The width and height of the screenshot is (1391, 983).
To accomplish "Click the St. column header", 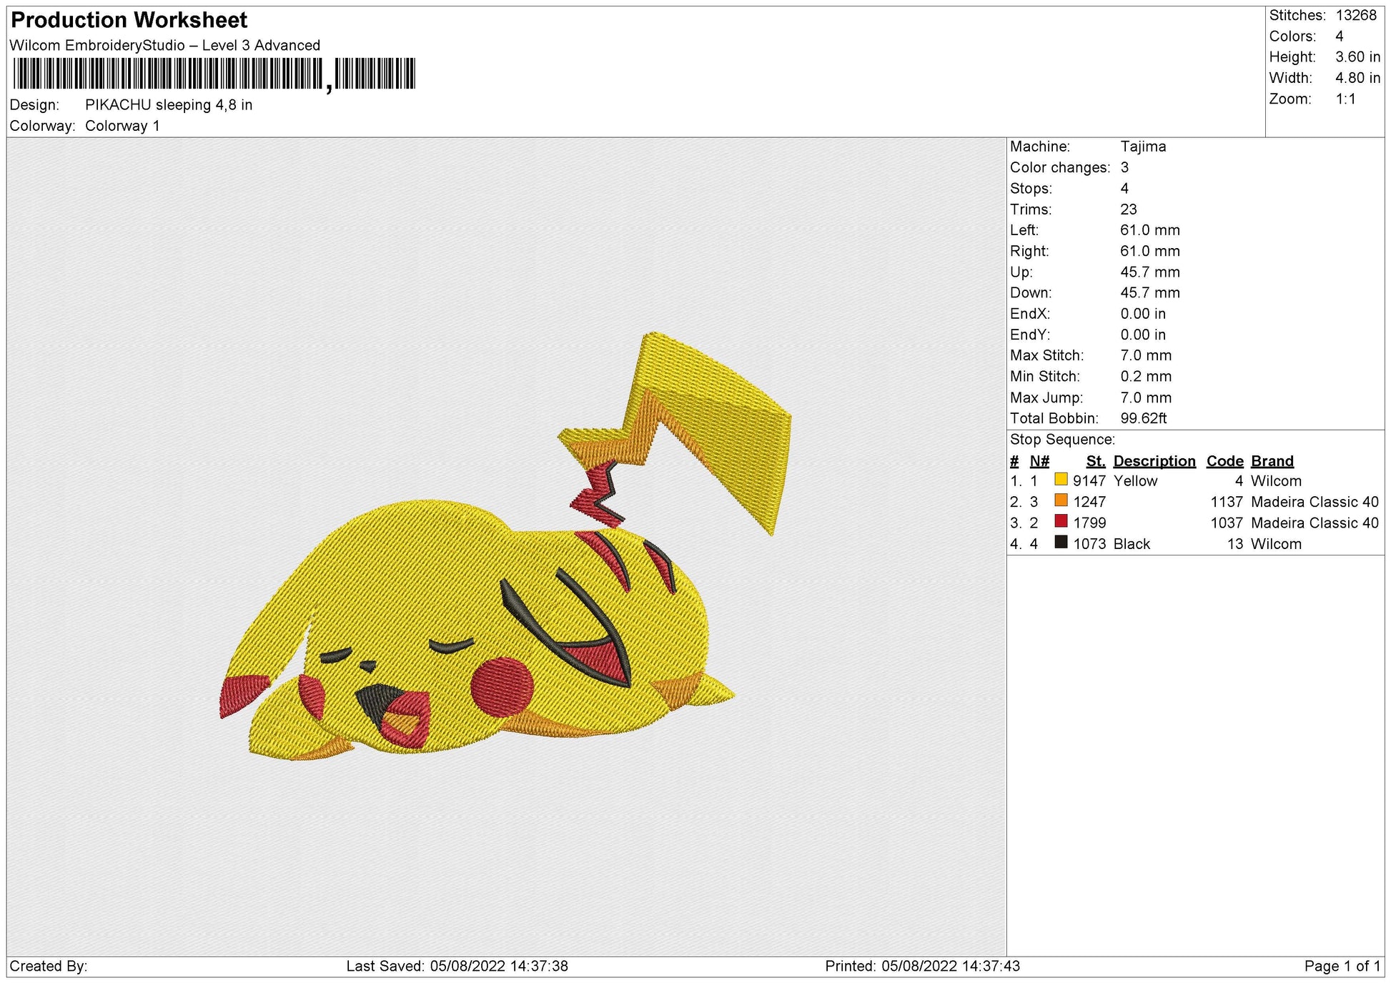I will tap(1097, 461).
